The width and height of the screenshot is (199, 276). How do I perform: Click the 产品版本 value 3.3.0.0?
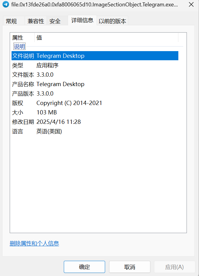(x=45, y=93)
